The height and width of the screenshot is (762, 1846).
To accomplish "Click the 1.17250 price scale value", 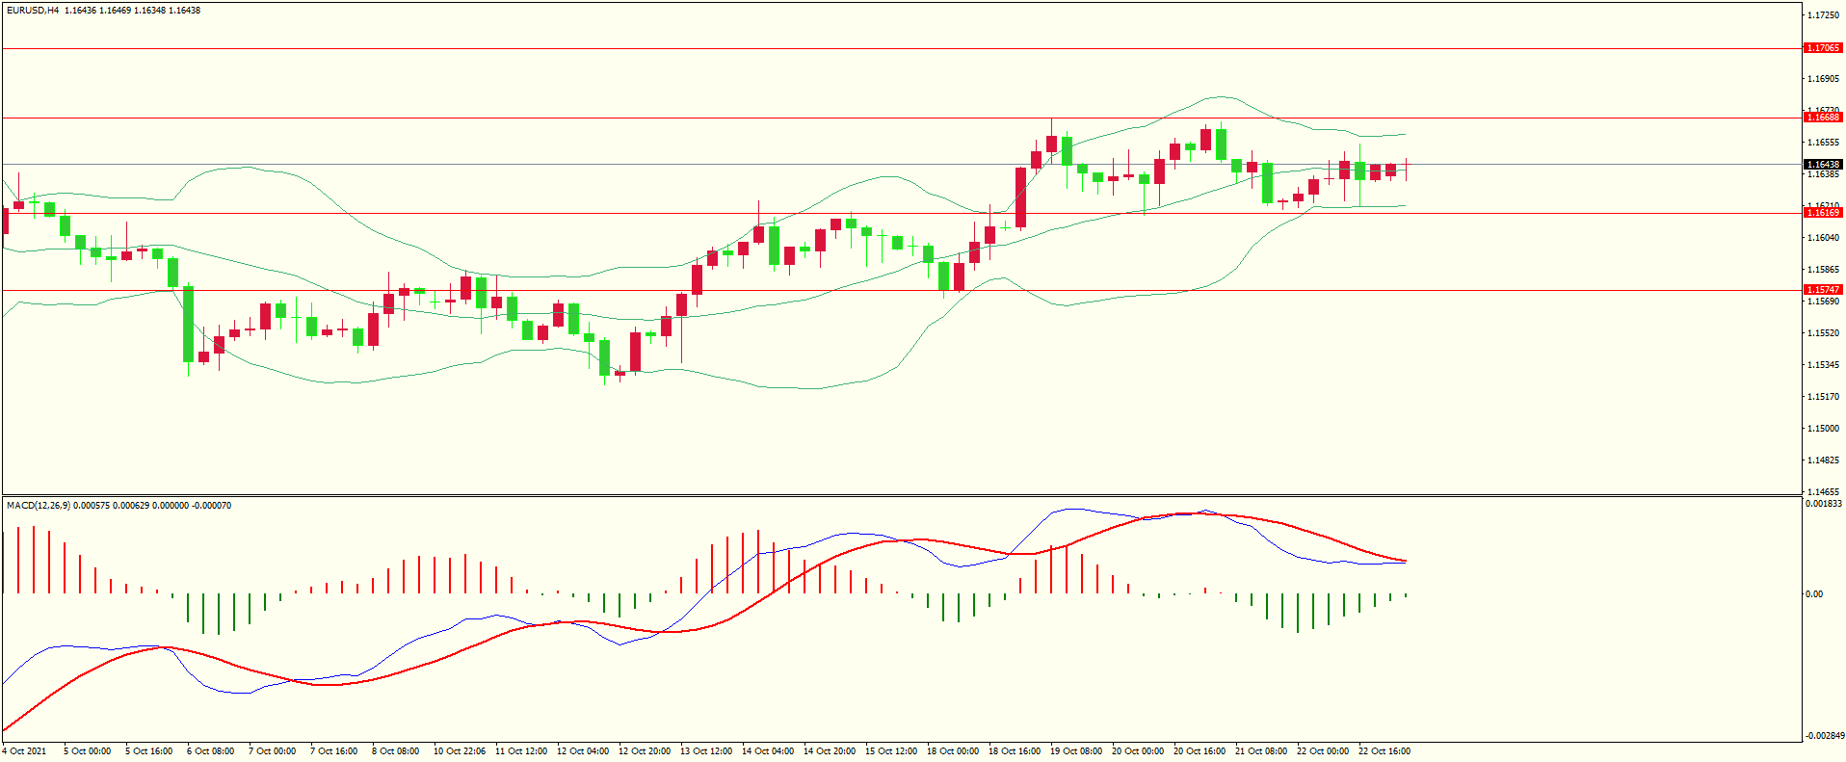I will point(1823,15).
